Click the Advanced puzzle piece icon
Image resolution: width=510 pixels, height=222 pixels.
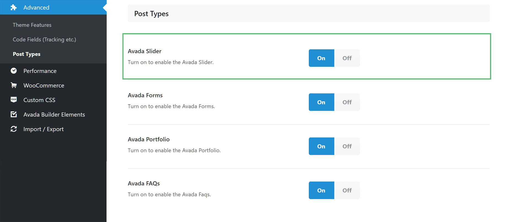point(14,7)
